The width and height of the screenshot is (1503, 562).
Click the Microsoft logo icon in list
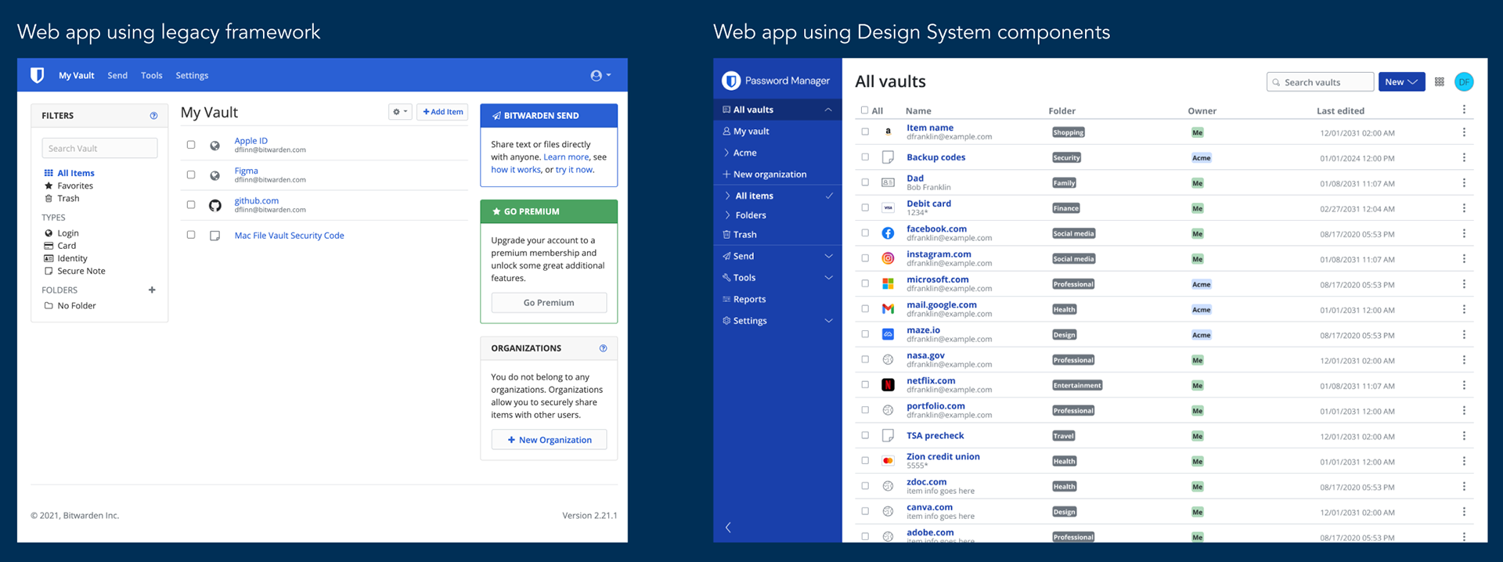888,283
